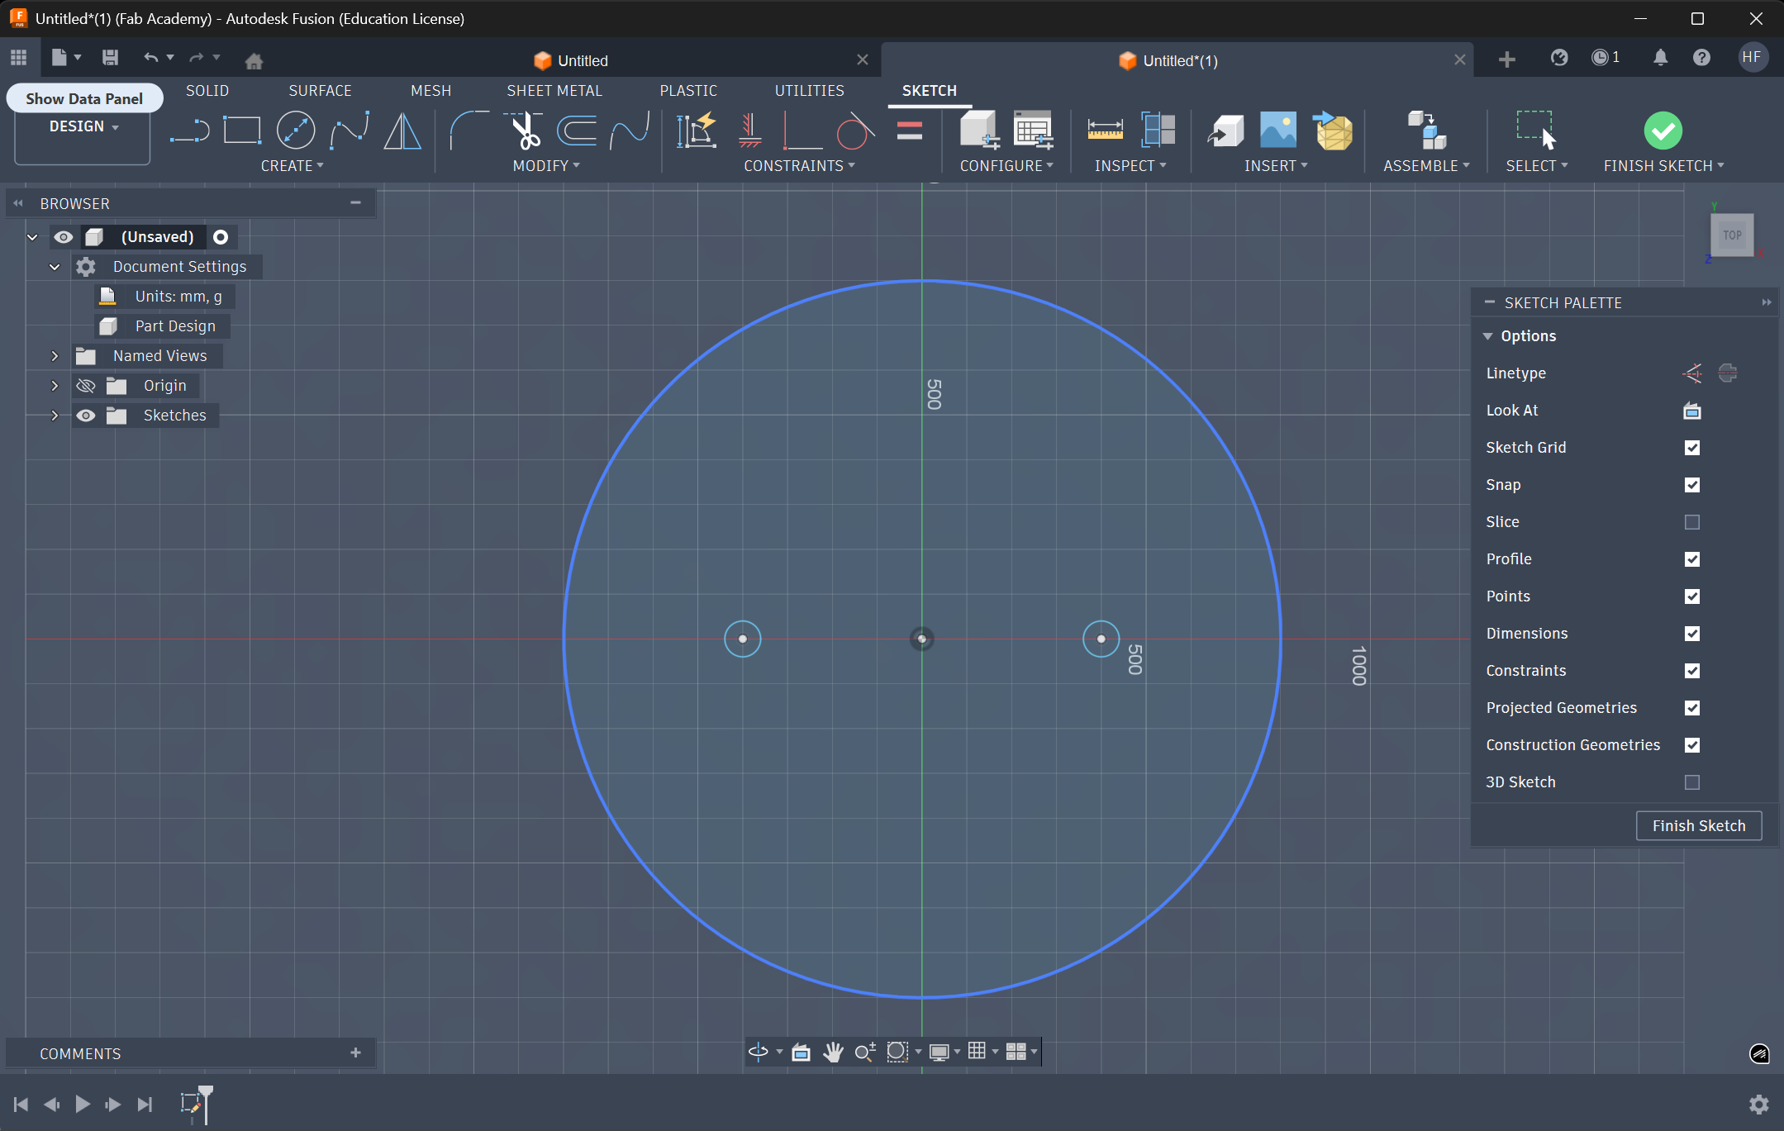Image resolution: width=1784 pixels, height=1131 pixels.
Task: Open the Measure tool
Action: pos(1105,131)
